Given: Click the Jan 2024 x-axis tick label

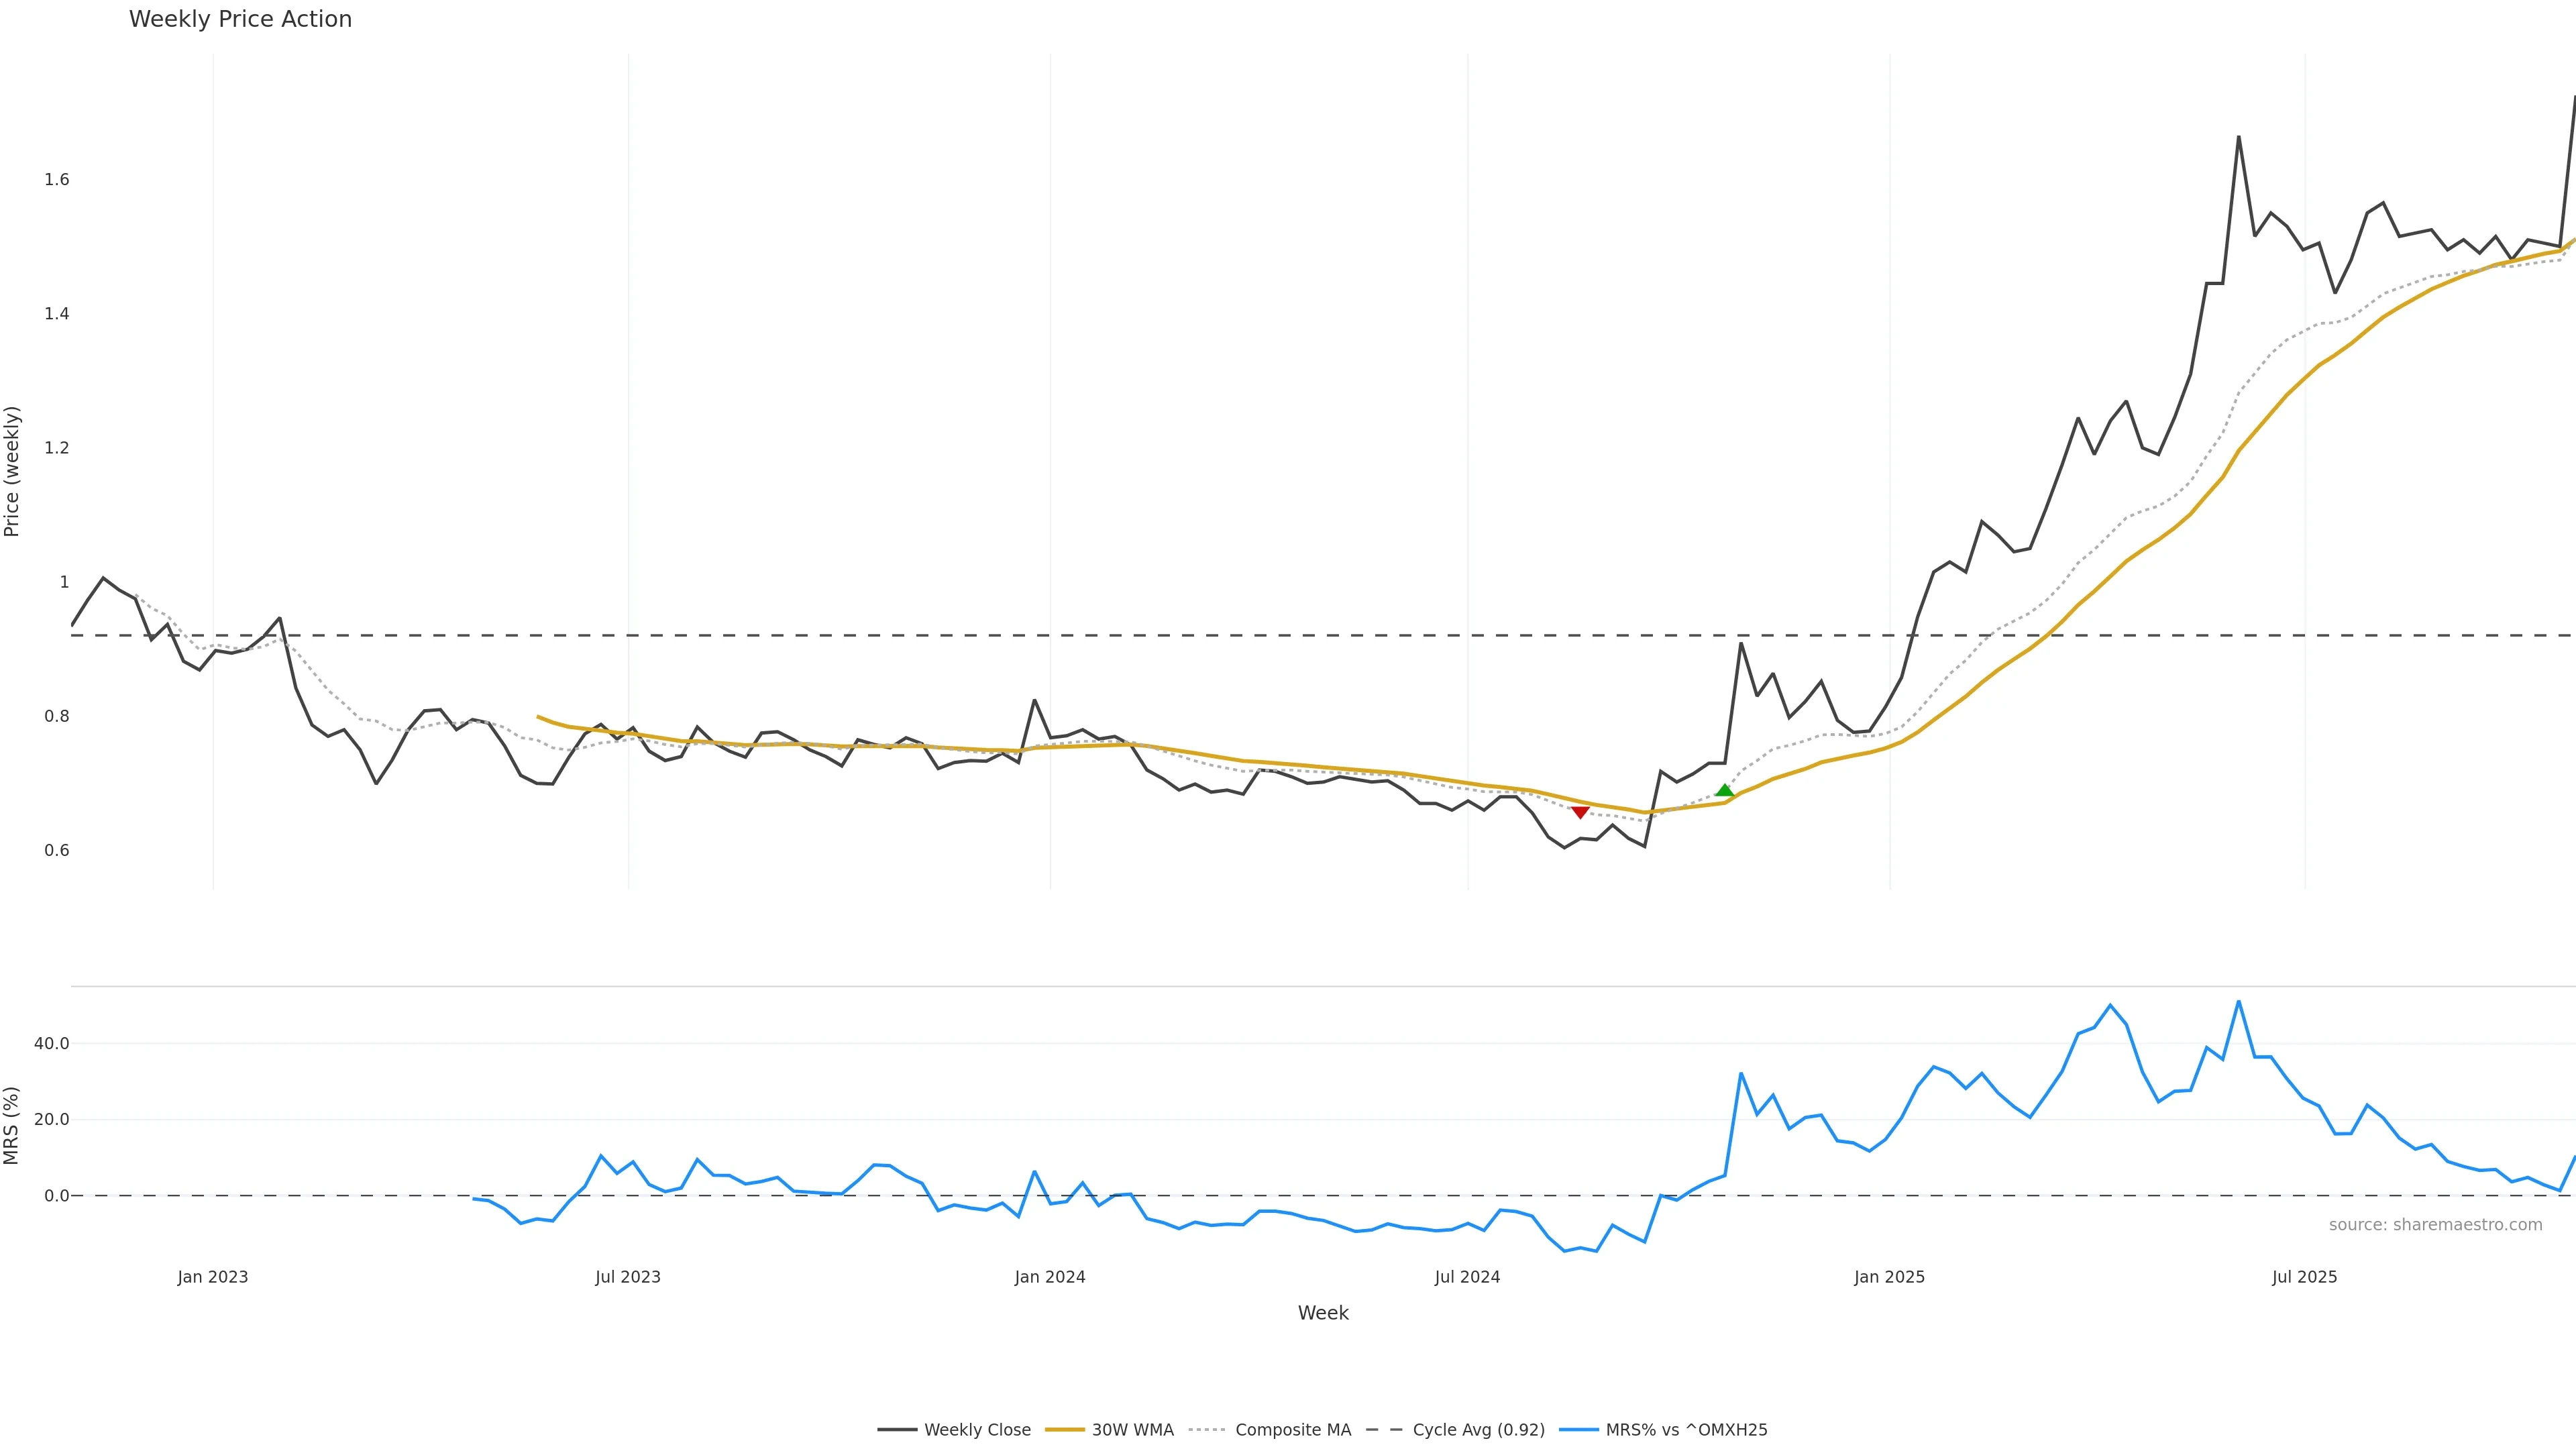Looking at the screenshot, I should tap(1049, 1277).
